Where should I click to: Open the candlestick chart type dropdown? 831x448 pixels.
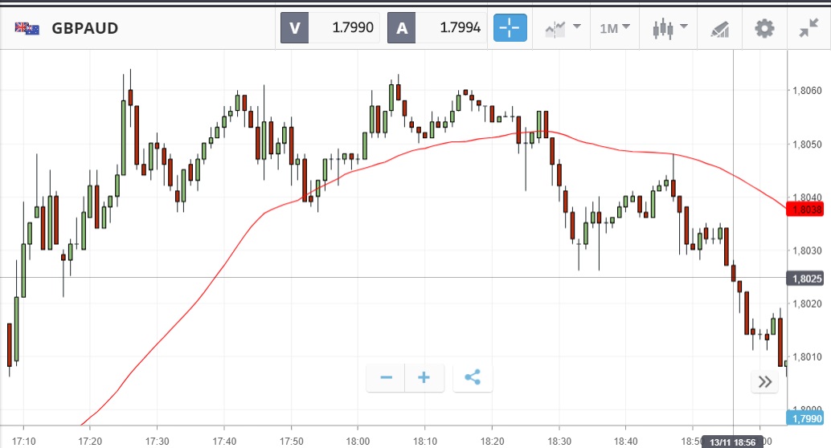670,29
